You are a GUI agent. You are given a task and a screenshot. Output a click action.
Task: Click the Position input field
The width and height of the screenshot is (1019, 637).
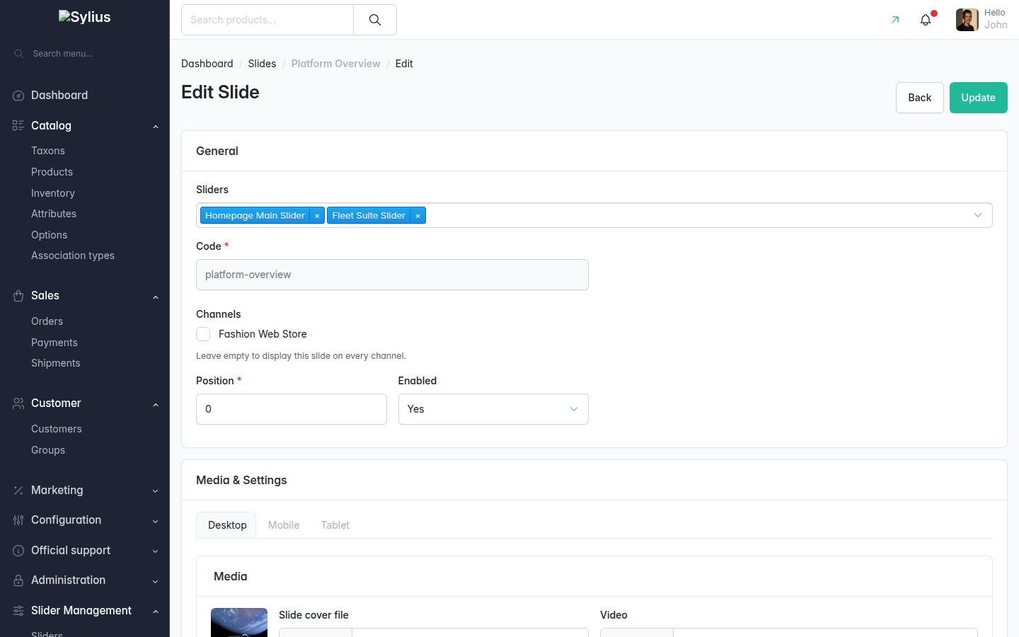(x=292, y=409)
